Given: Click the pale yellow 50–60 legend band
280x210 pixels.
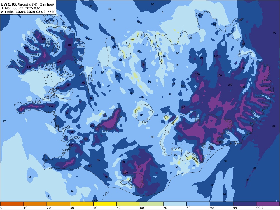Looking at the screenshot, I should tap(129, 204).
